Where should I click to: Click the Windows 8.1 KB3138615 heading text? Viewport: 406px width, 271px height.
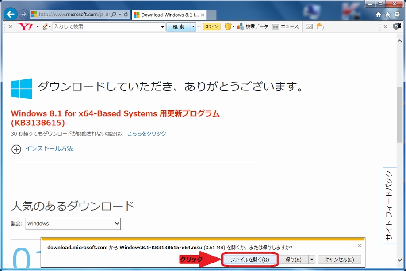(x=115, y=118)
